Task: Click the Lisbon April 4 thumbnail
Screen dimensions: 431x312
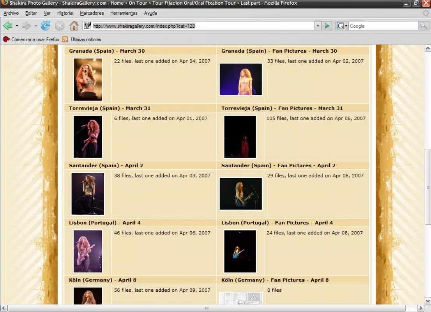Action: coord(88,251)
